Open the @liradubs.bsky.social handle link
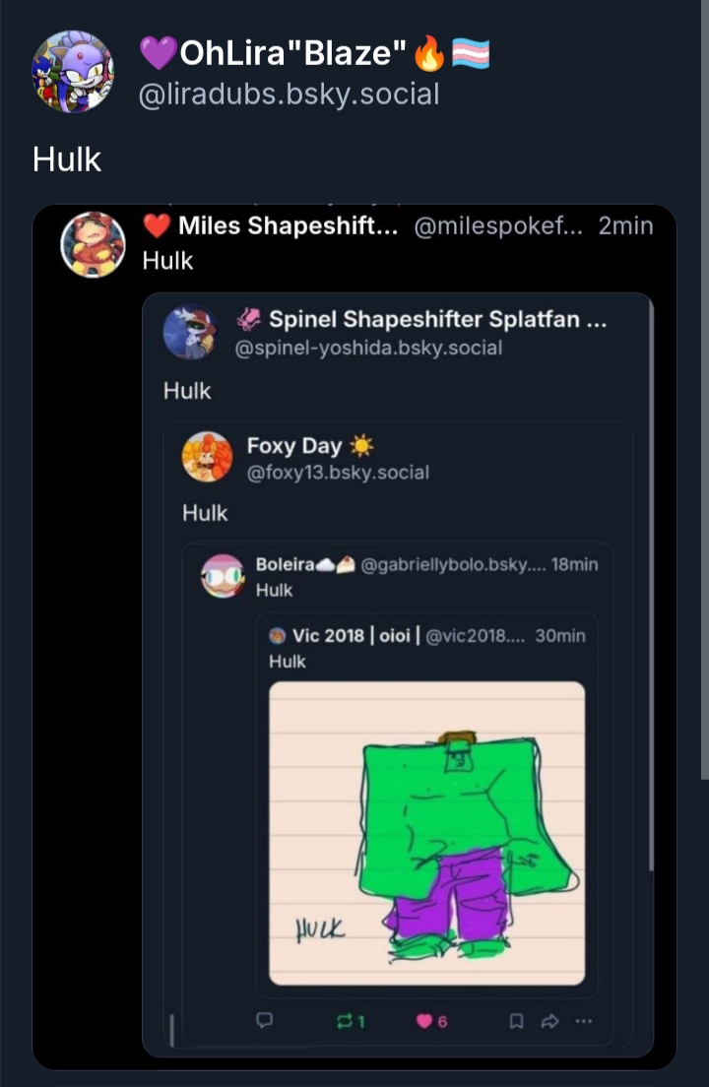Screen dimensions: 709x1087 tap(290, 95)
